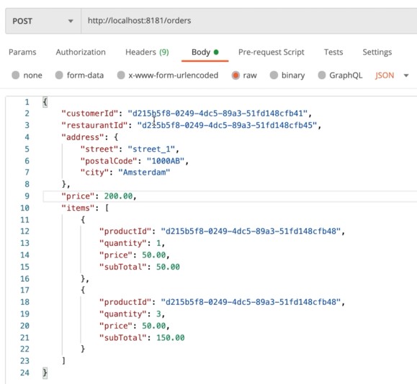Open the Pre-request Script tab
The width and height of the screenshot is (417, 384).
pyautogui.click(x=272, y=52)
